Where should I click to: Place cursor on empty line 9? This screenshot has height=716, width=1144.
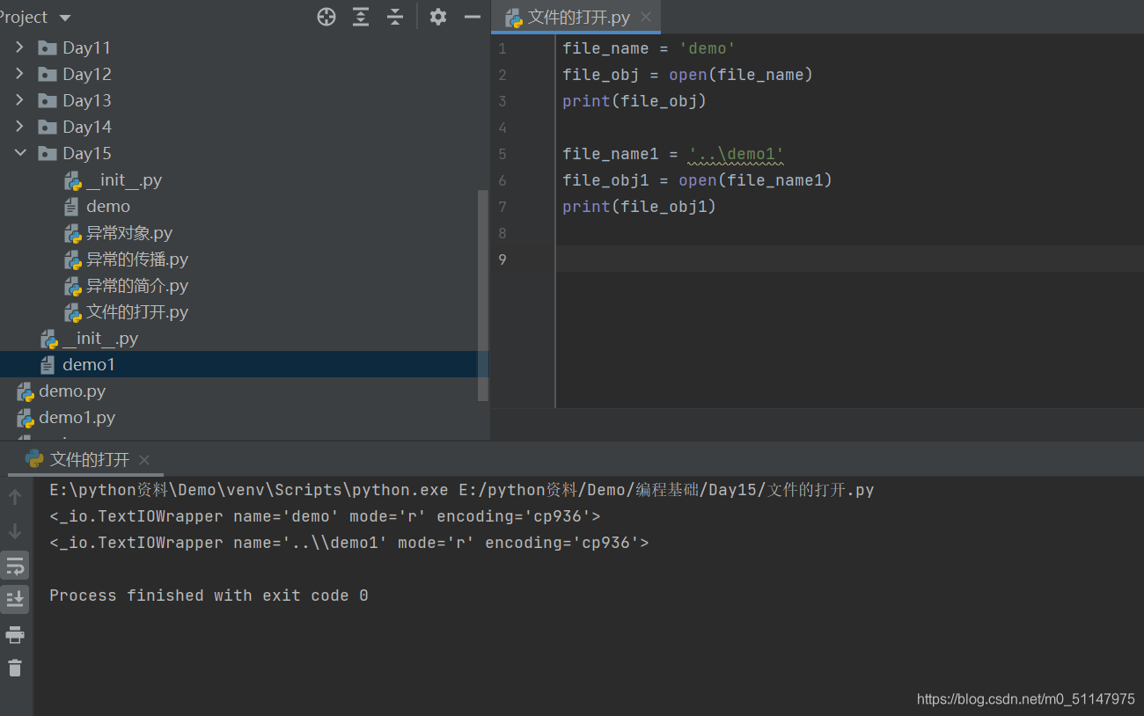point(849,259)
